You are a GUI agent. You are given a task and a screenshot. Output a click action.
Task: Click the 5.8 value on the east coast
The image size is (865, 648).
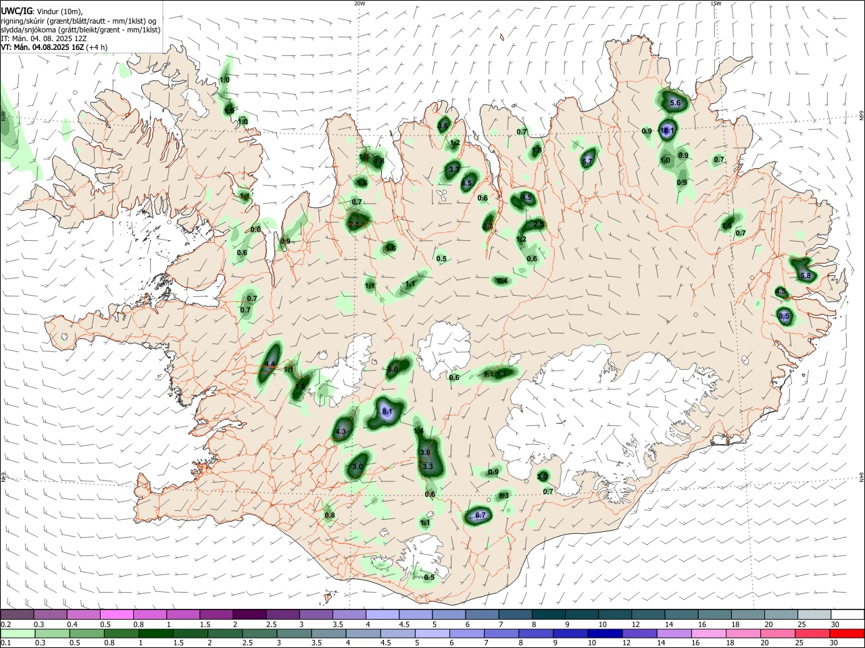pos(806,276)
